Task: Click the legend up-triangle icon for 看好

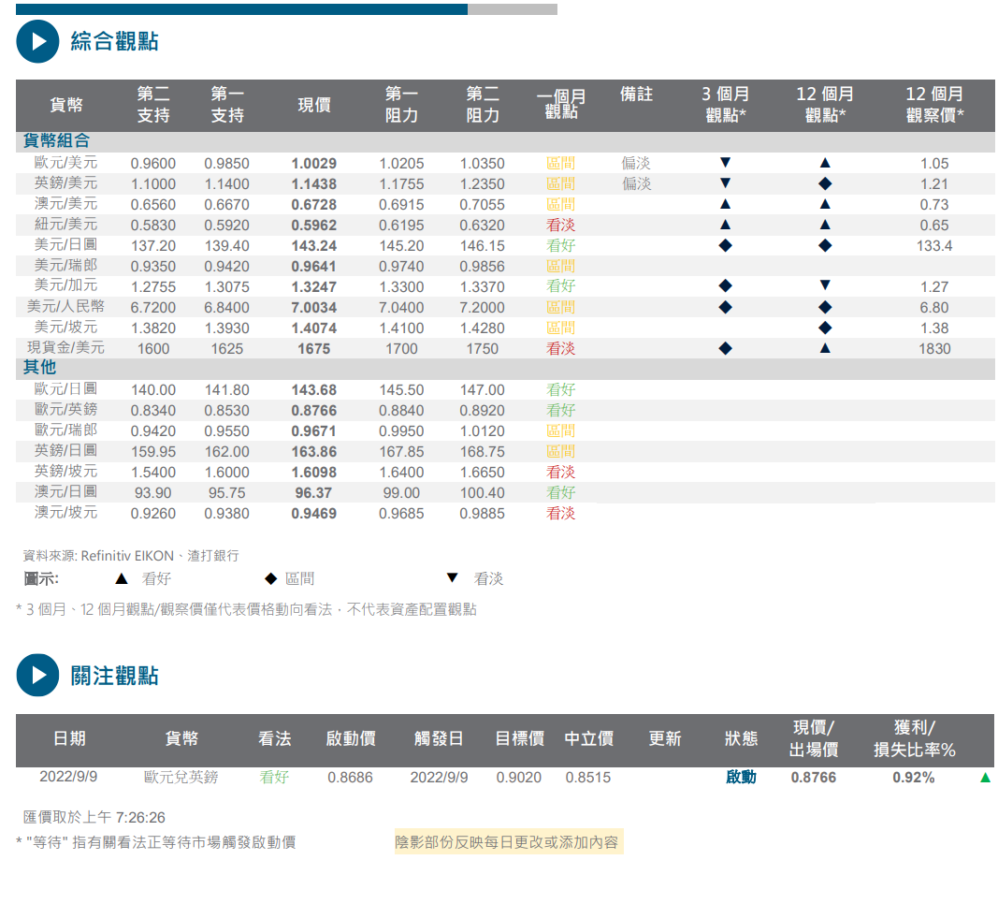Action: click(121, 579)
